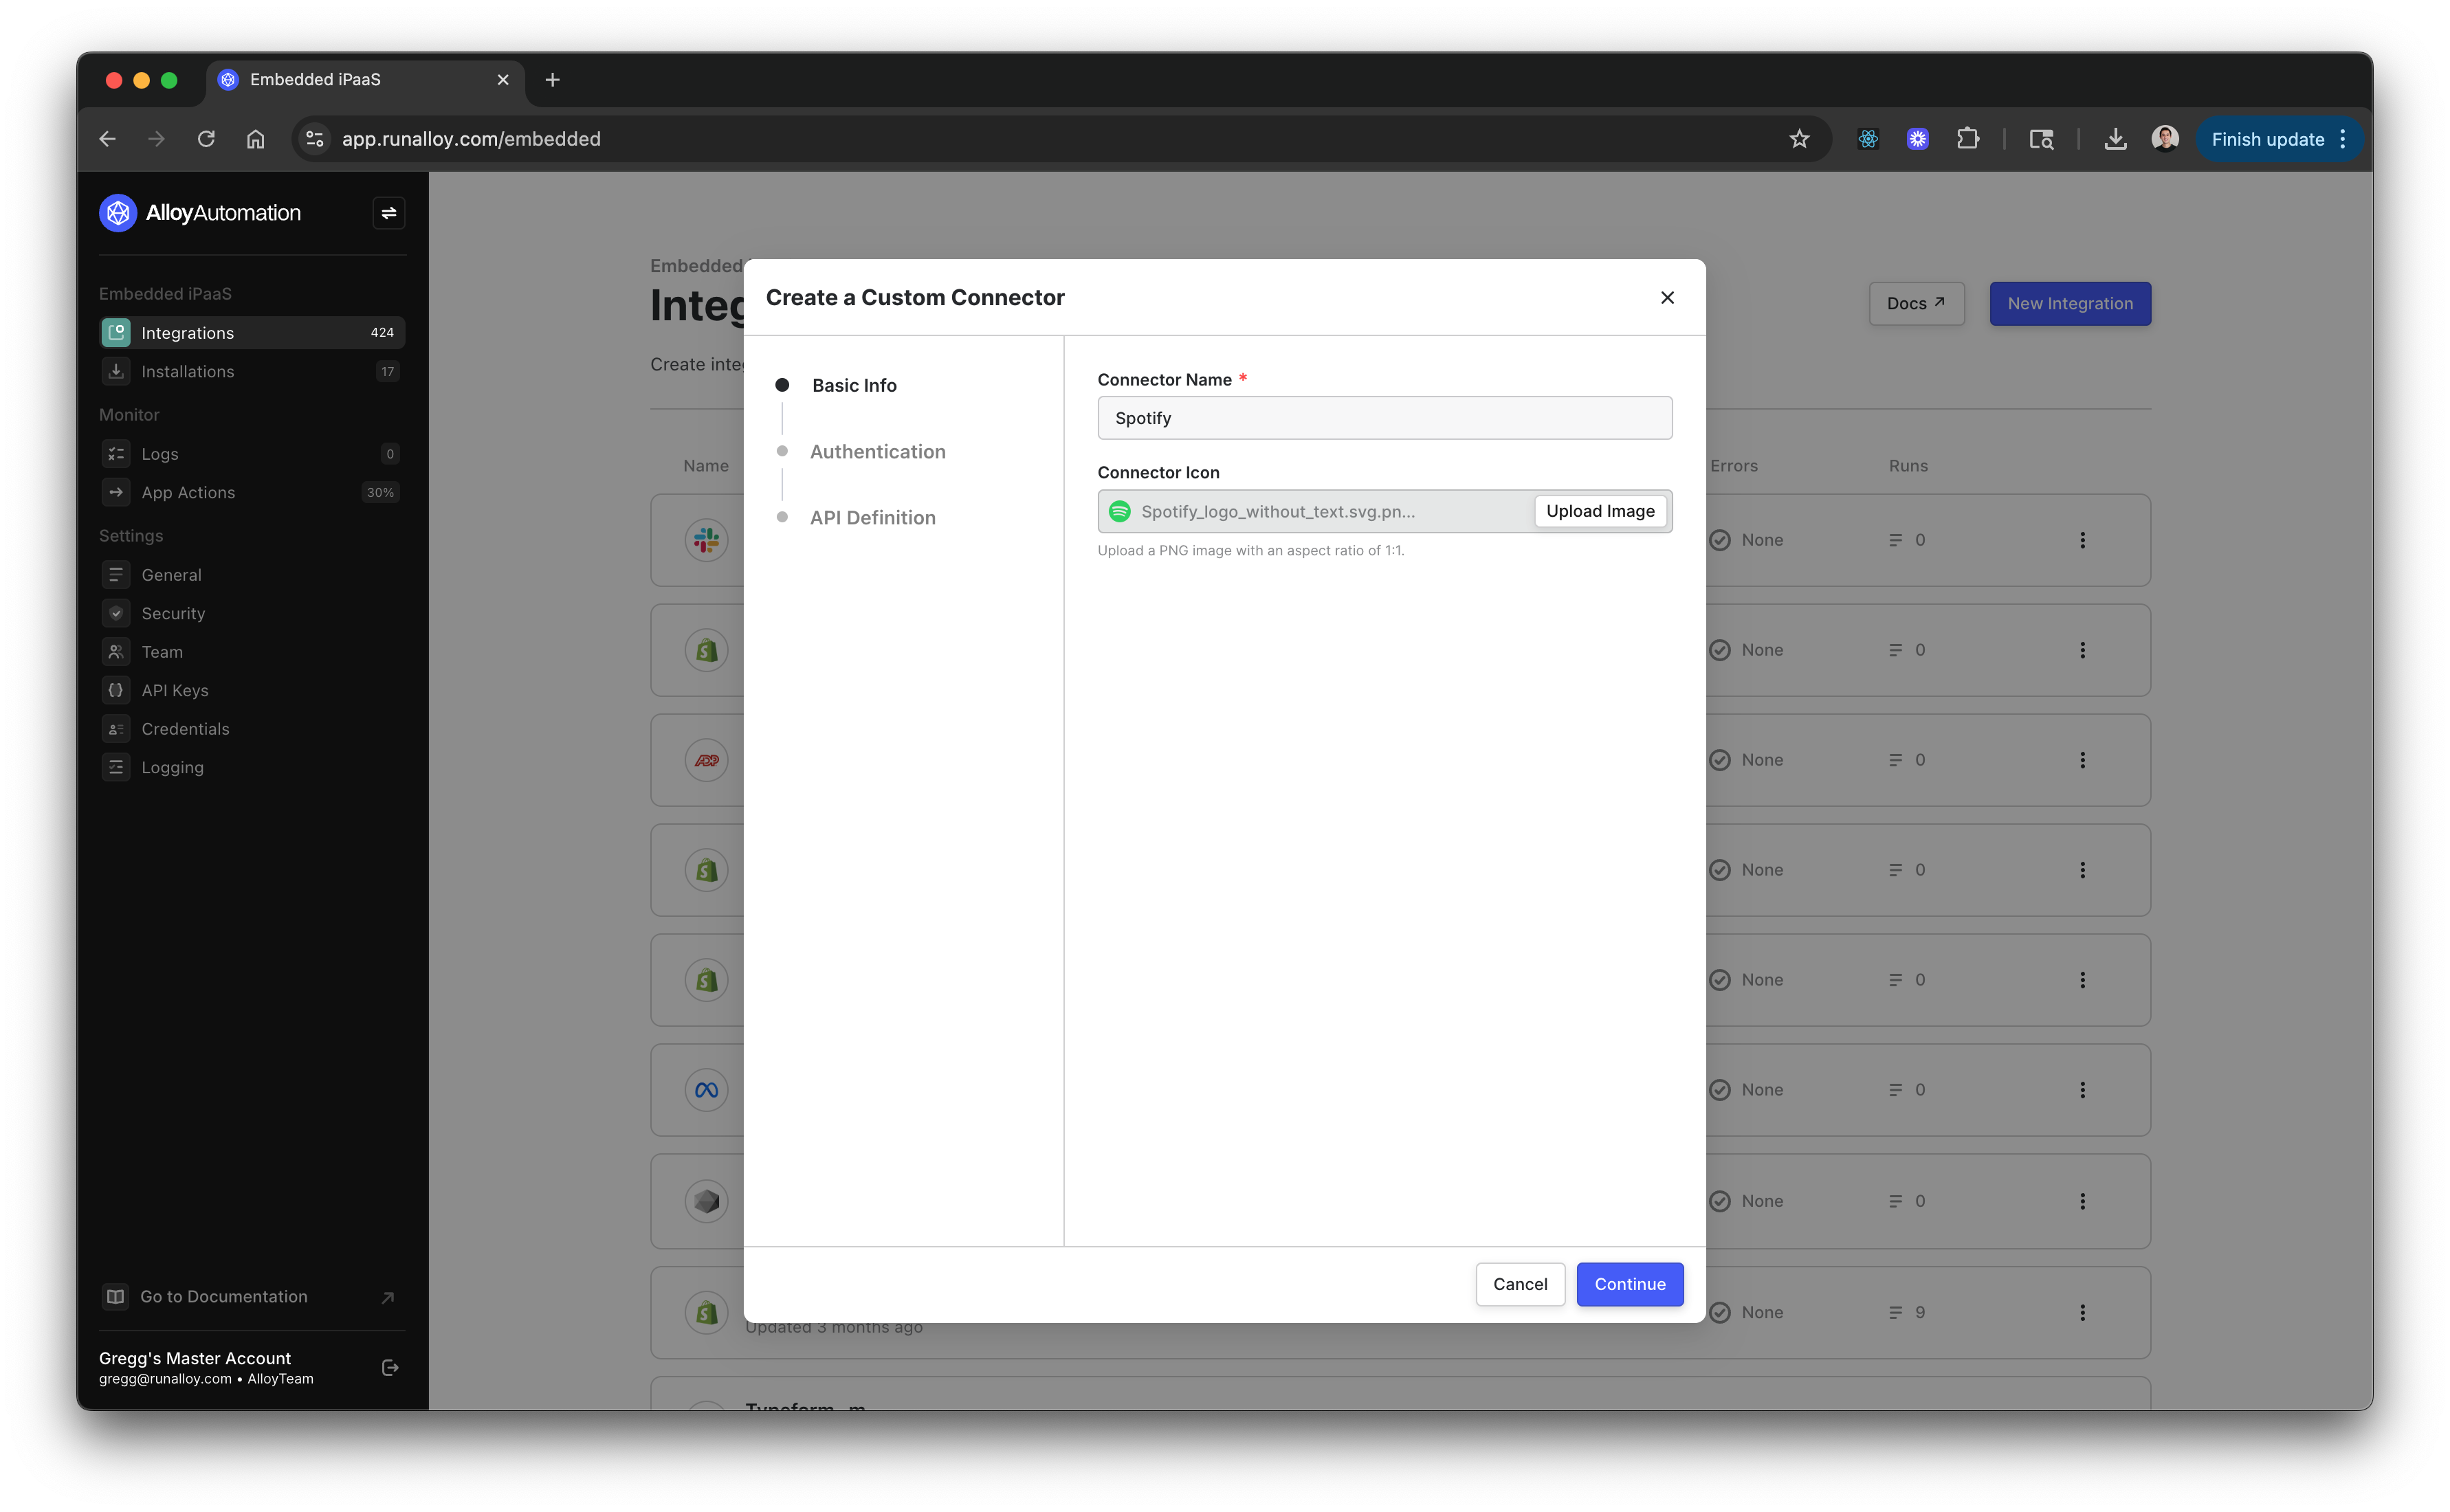Reload the current browser page
2450x1512 pixels.
pyautogui.click(x=206, y=139)
